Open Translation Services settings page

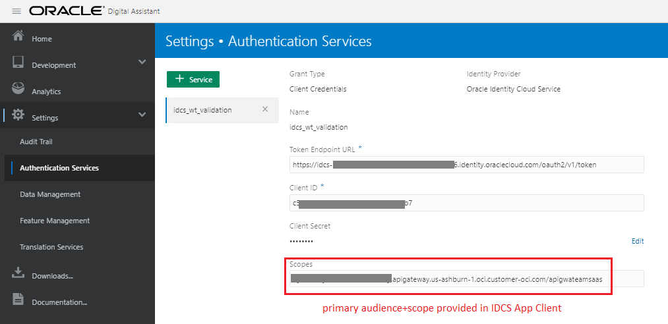(51, 247)
